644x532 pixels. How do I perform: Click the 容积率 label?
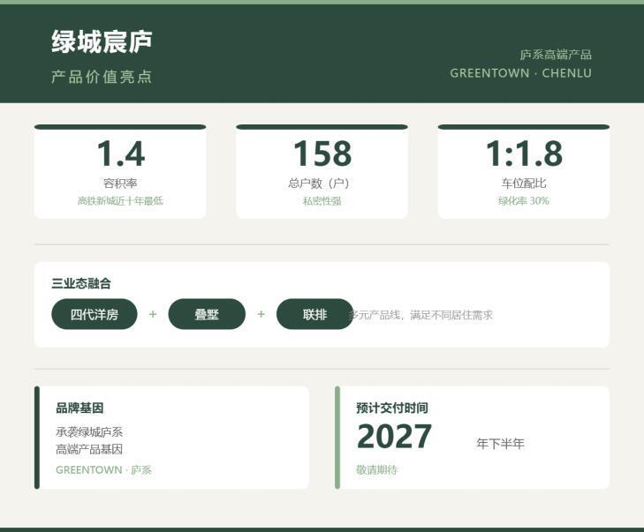[x=120, y=183]
